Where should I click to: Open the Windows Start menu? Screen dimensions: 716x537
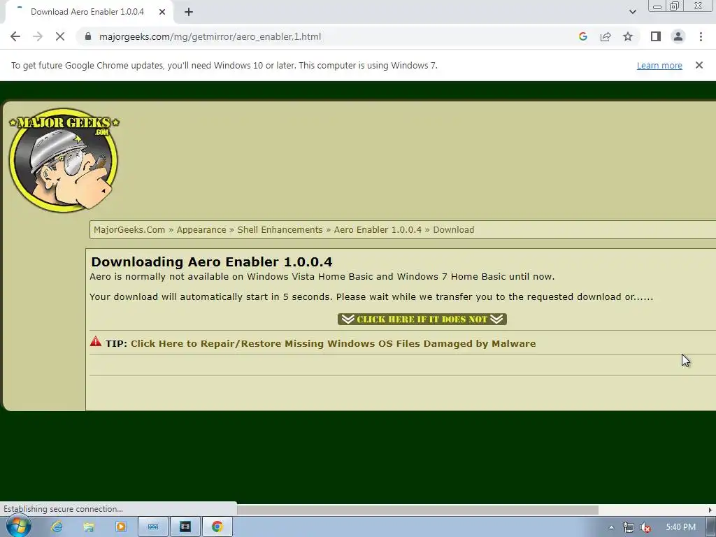18,527
